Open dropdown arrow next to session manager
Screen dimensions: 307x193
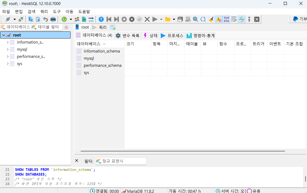pos(15,19)
